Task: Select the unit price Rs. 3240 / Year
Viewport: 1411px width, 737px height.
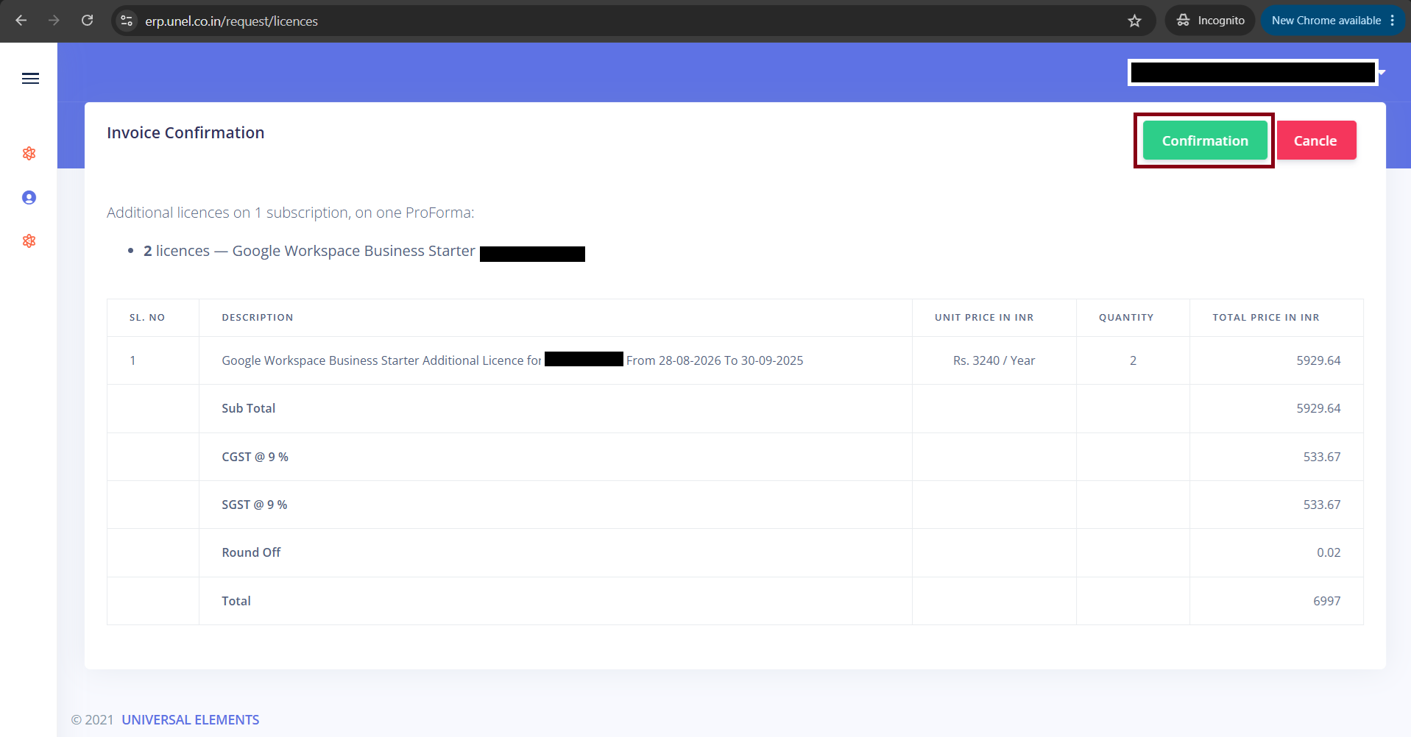Action: 994,360
